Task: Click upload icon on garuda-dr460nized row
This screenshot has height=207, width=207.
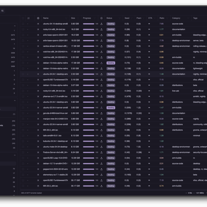Action: pyautogui.click(x=101, y=113)
